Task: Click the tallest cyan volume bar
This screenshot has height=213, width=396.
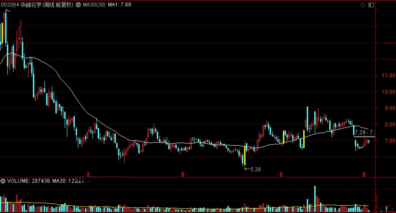Action: [x=315, y=199]
